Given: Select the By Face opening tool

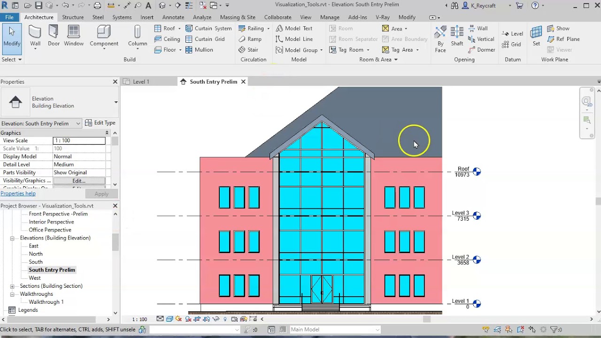Looking at the screenshot, I should coord(440,39).
